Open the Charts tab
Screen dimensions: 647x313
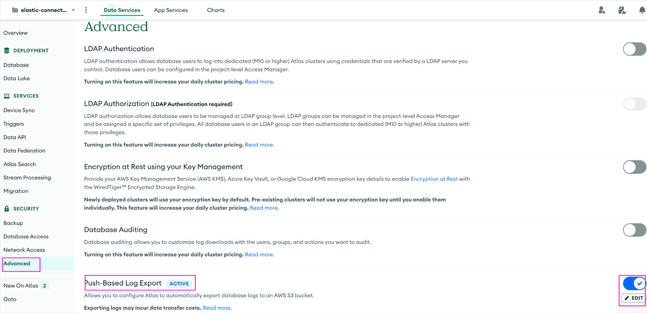[216, 10]
